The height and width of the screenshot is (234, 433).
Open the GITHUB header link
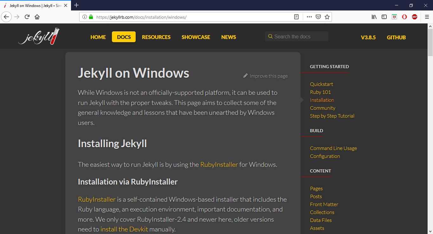(x=396, y=37)
